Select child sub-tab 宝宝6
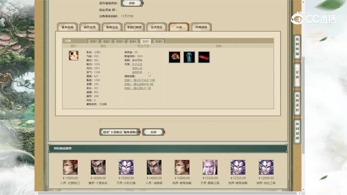The width and height of the screenshot is (347, 195). 159,41
